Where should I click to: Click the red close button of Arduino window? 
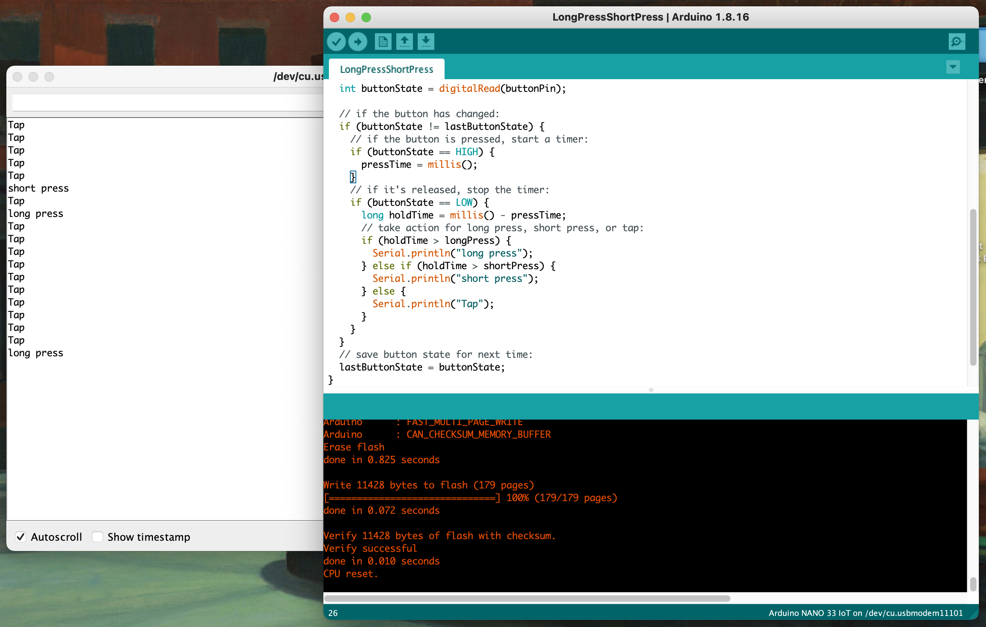pyautogui.click(x=334, y=17)
